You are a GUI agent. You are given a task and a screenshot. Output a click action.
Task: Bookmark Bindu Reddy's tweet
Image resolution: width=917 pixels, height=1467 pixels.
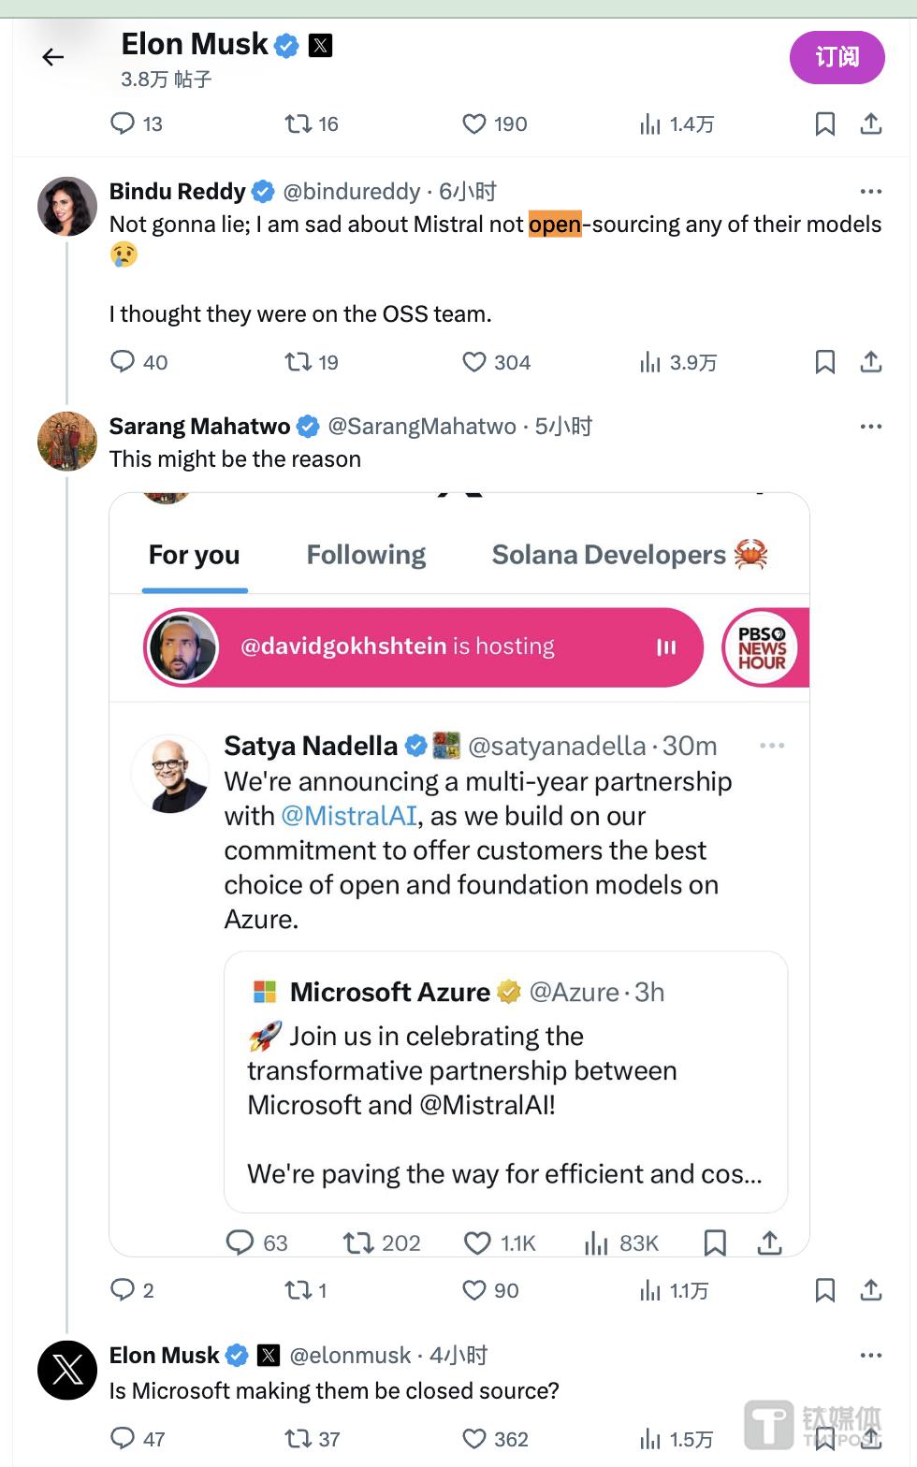[824, 362]
